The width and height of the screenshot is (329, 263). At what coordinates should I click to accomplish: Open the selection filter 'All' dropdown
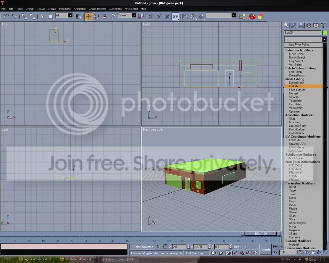[64, 15]
